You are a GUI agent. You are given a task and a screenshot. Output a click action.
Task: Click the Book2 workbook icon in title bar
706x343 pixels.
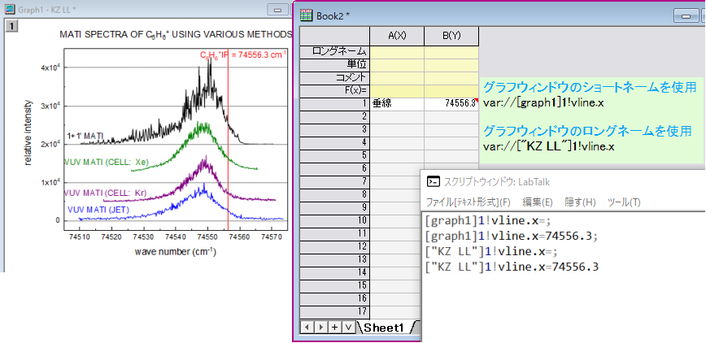[306, 15]
